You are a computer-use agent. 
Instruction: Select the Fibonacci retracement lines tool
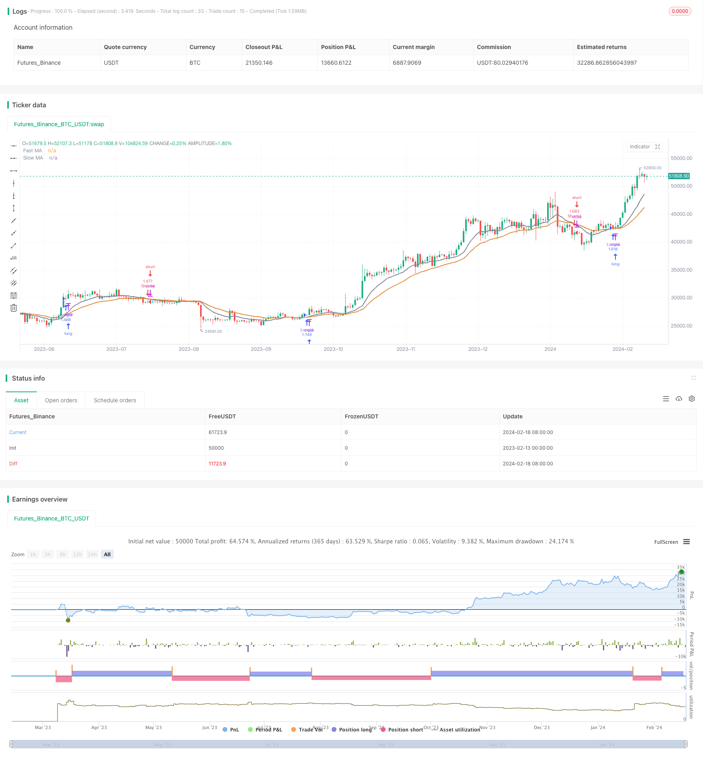coord(14,295)
